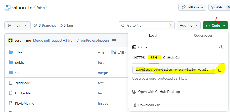The height and width of the screenshot is (112, 230).
Task: Open the .idea folder
Action: pos(19,52)
